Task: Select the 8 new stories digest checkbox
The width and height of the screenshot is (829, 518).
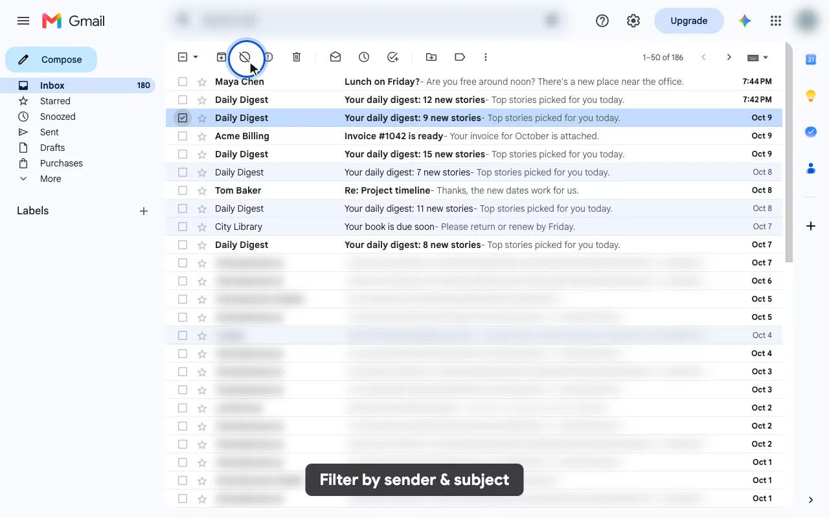Action: point(183,245)
